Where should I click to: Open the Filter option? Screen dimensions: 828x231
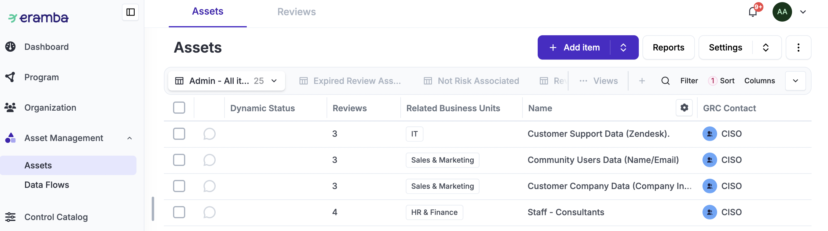tap(689, 81)
